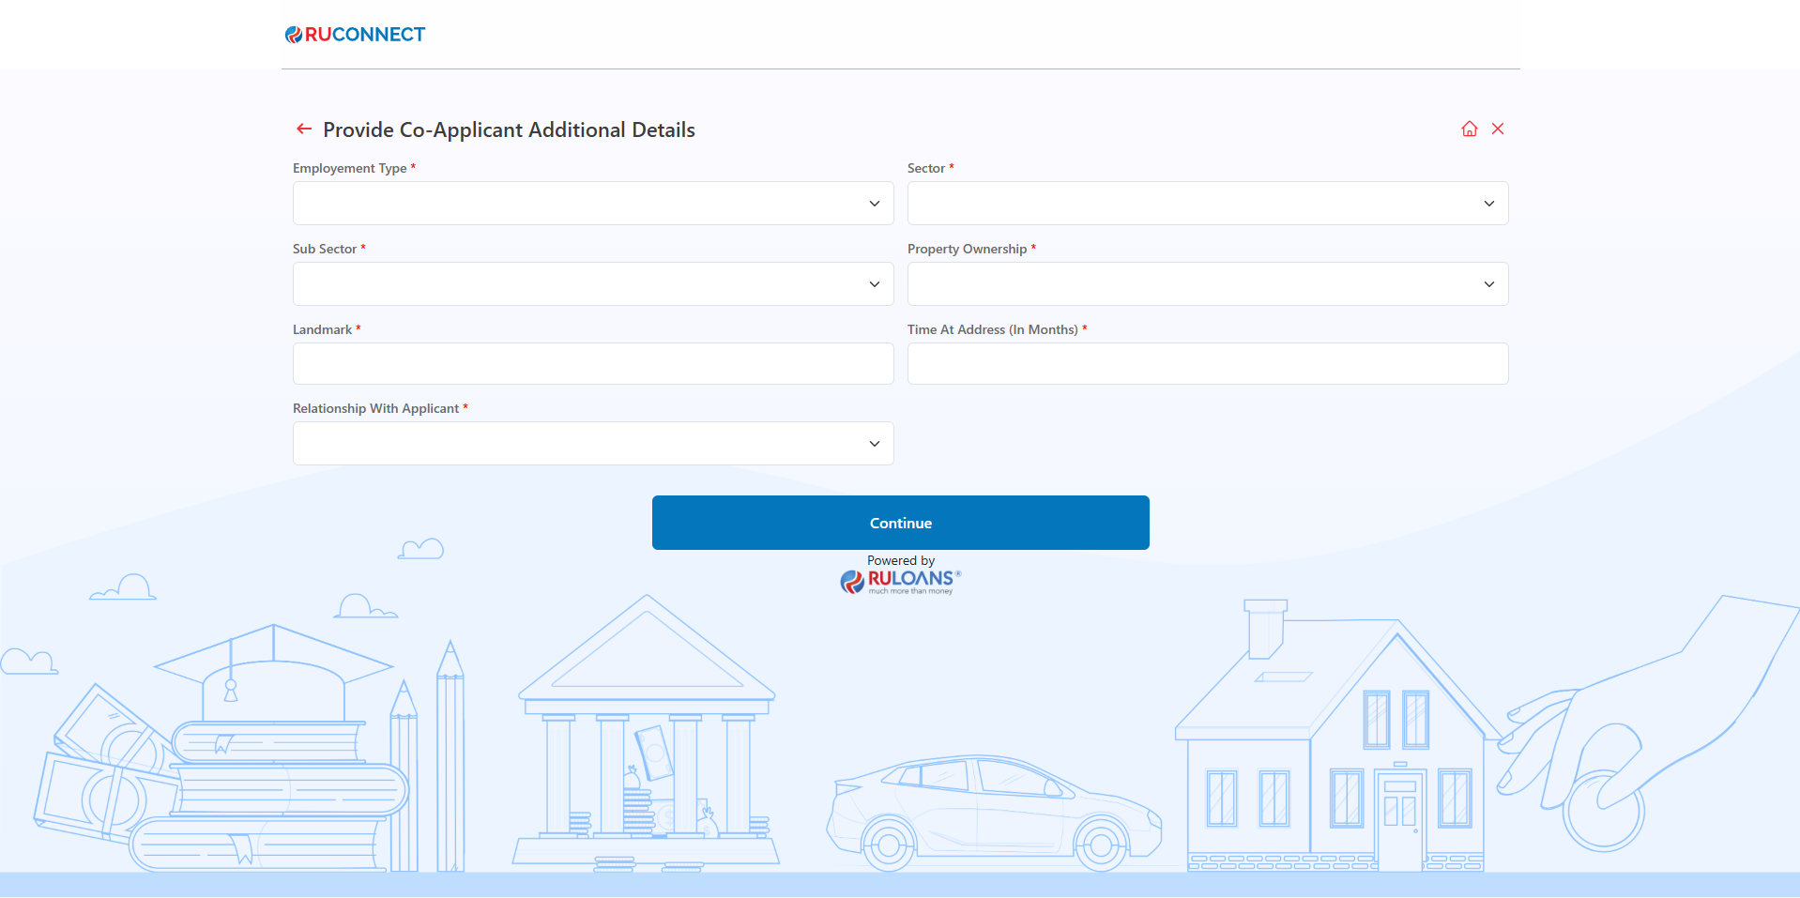Click the RULOANS logo below Continue

901,581
